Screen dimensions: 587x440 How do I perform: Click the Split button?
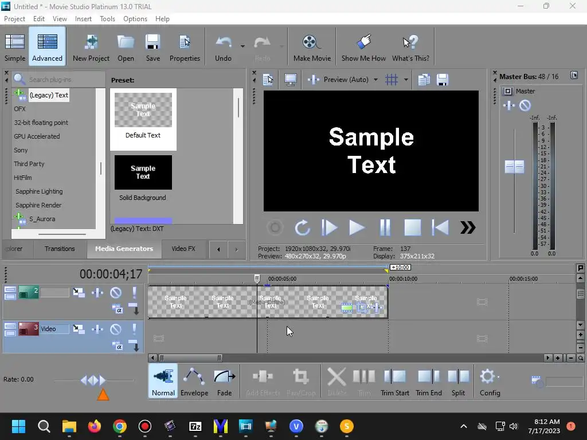tap(458, 382)
